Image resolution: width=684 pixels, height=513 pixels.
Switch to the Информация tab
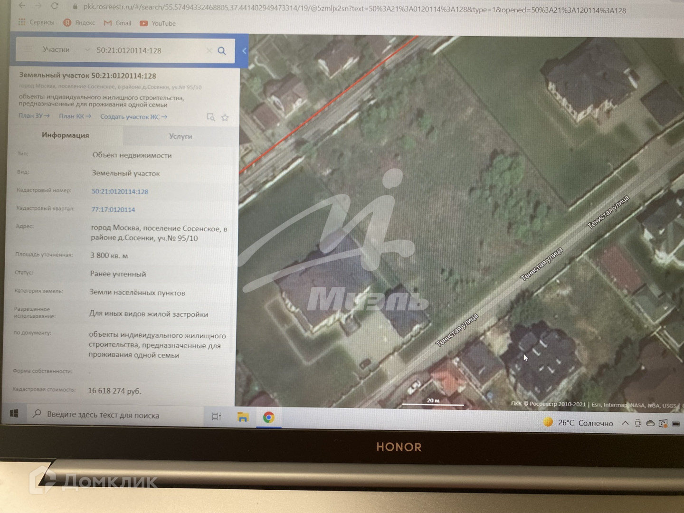click(66, 135)
